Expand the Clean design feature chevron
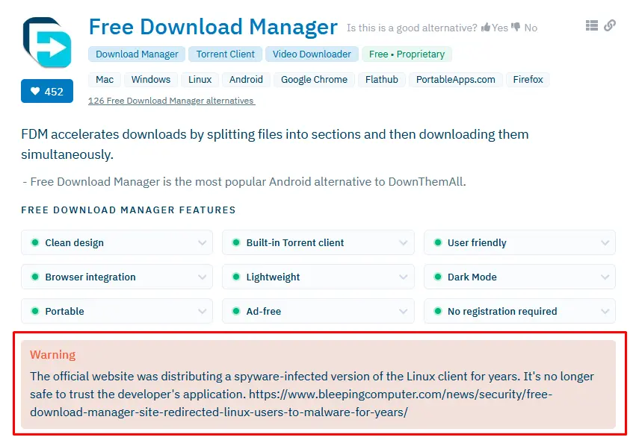The width and height of the screenshot is (636, 440). tap(202, 243)
